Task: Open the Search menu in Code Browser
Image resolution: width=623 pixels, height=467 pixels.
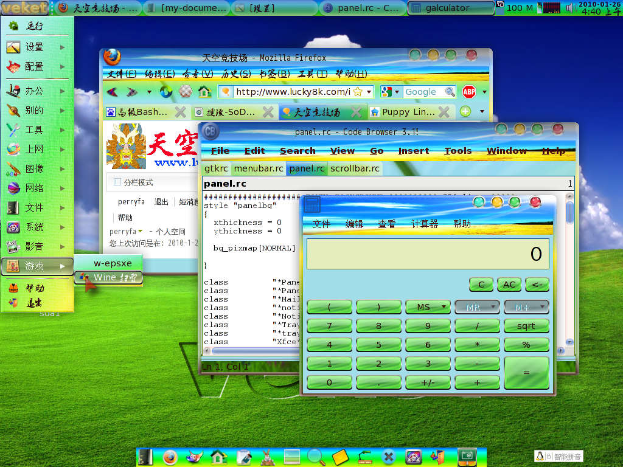Action: (x=298, y=151)
